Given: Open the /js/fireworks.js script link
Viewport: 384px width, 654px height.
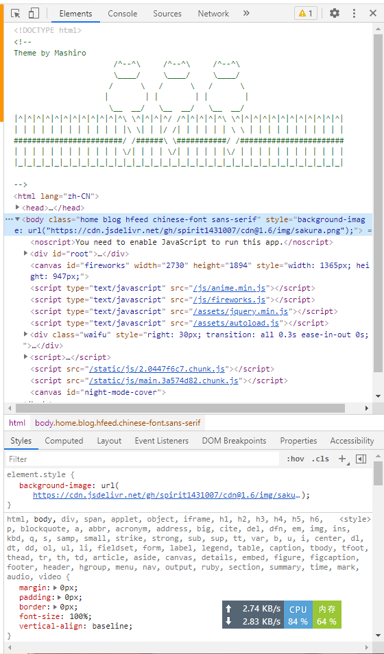Looking at the screenshot, I should click(229, 300).
